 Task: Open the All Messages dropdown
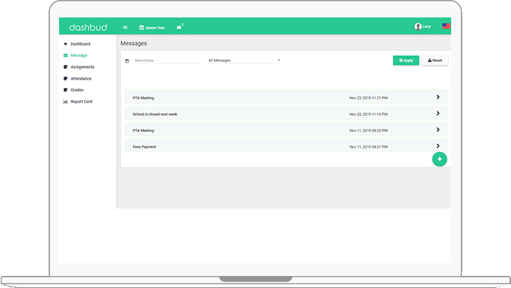pyautogui.click(x=245, y=61)
